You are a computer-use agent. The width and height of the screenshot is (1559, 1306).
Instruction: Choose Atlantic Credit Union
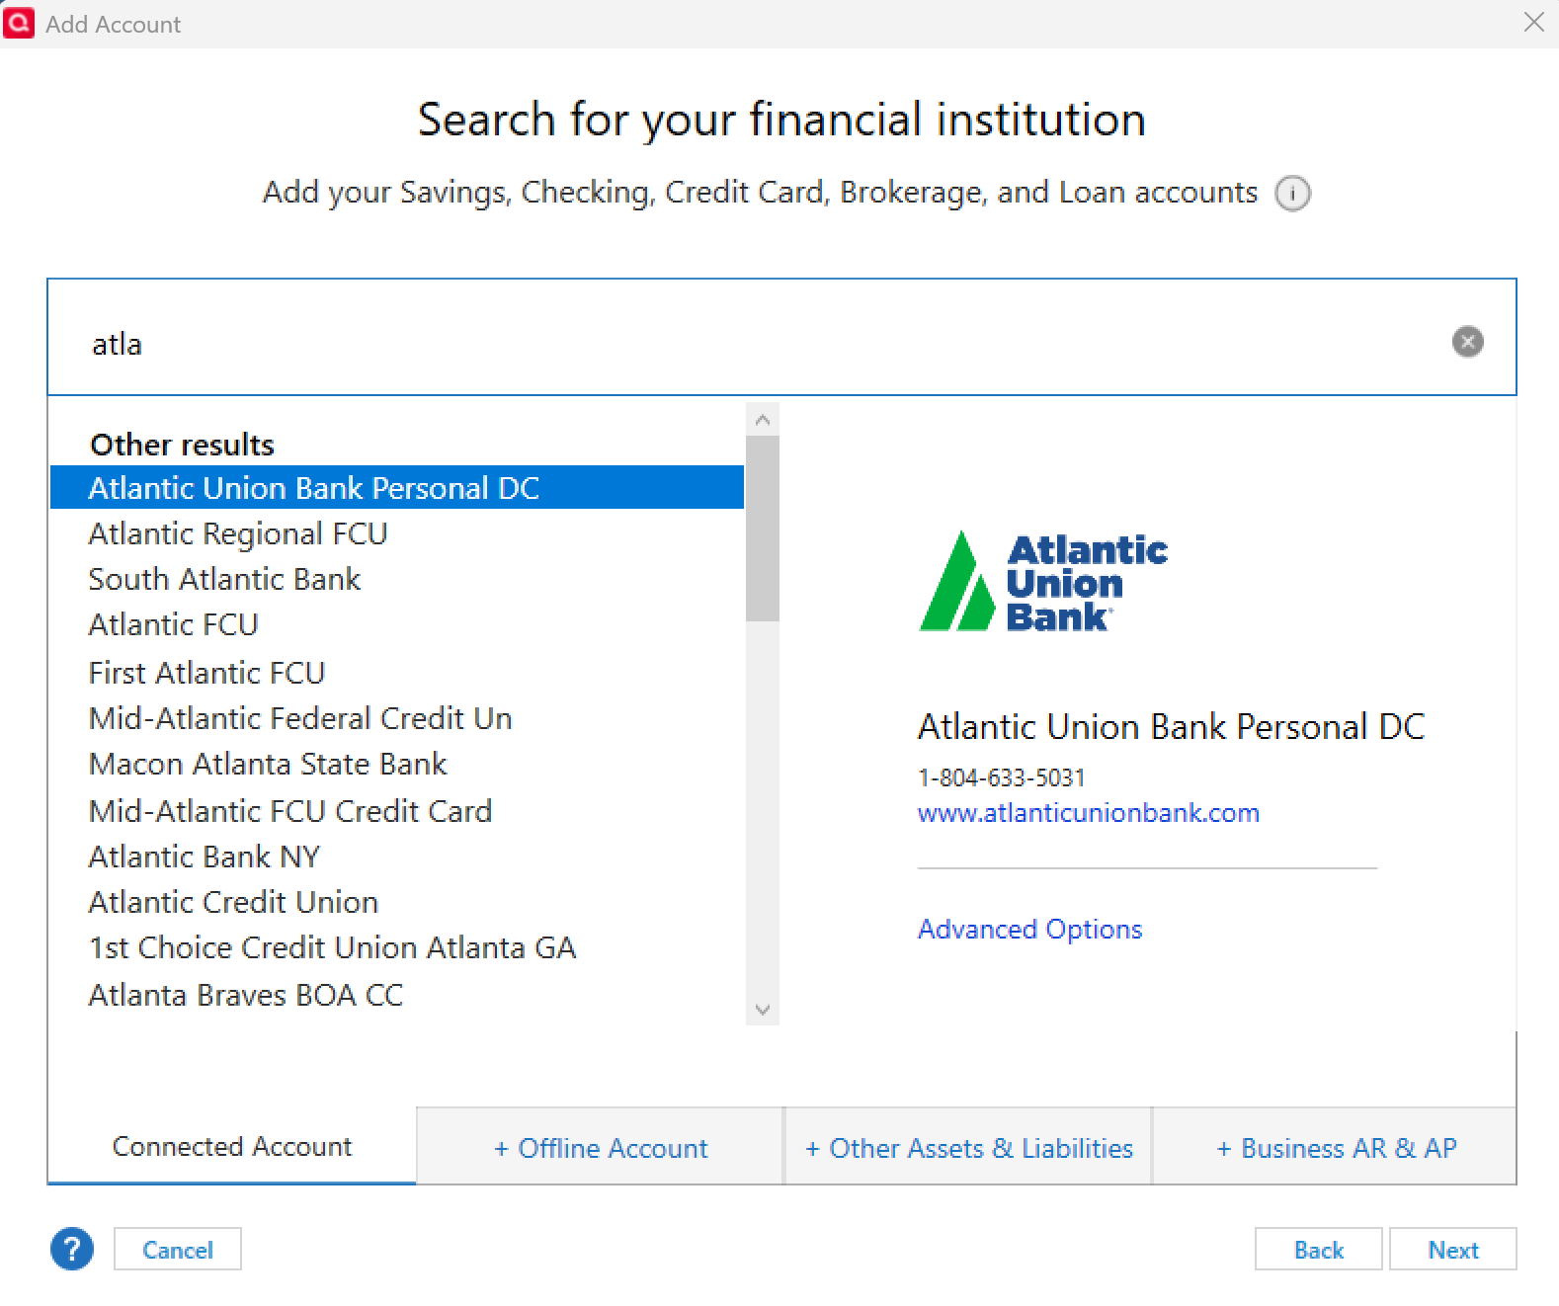pos(397,903)
